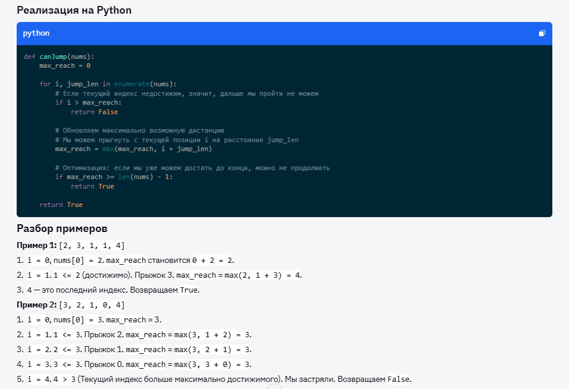Click the comment 'Если текущий индекс недостижим'
Viewport: 569px width, 389px height.
tap(187, 93)
